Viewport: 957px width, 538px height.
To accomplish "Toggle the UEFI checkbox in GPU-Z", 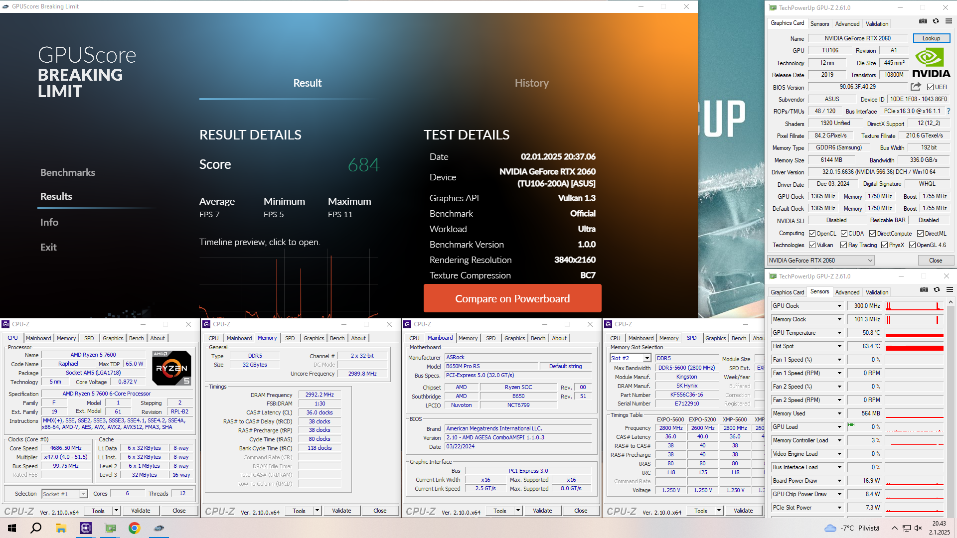I will point(930,87).
